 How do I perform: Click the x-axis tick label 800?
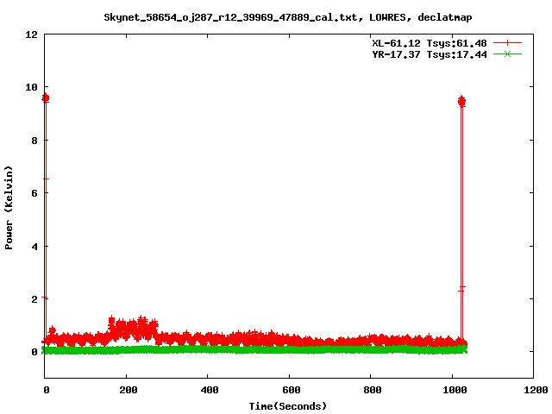373,390
